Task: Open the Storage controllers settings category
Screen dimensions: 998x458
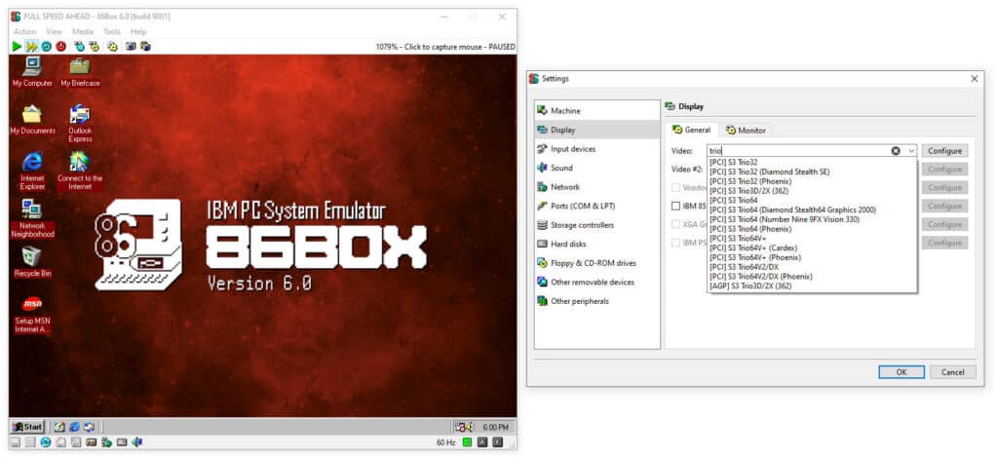Action: (x=597, y=225)
